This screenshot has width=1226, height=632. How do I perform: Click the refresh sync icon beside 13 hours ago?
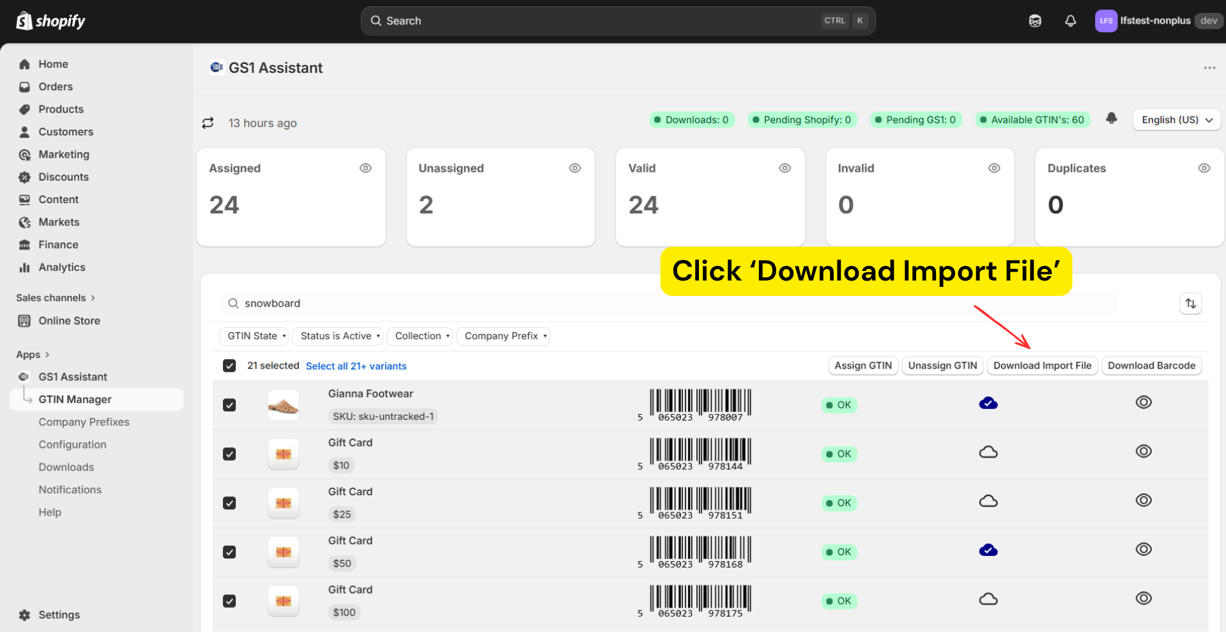[x=208, y=123]
